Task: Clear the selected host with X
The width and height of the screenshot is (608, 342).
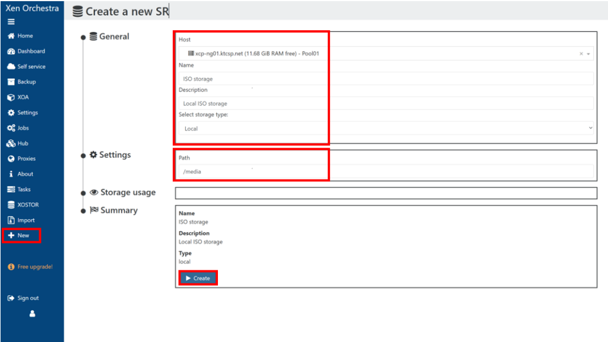Action: (581, 54)
